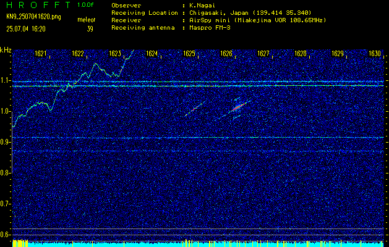This screenshot has width=389, height=247.
Task: Click the 1627 time marker
Action: pyautogui.click(x=263, y=53)
